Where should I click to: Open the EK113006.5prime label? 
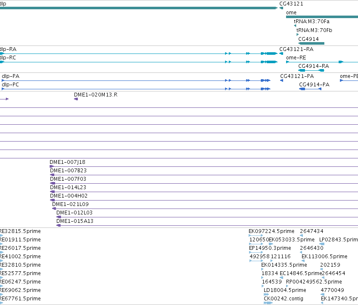(x=324, y=257)
